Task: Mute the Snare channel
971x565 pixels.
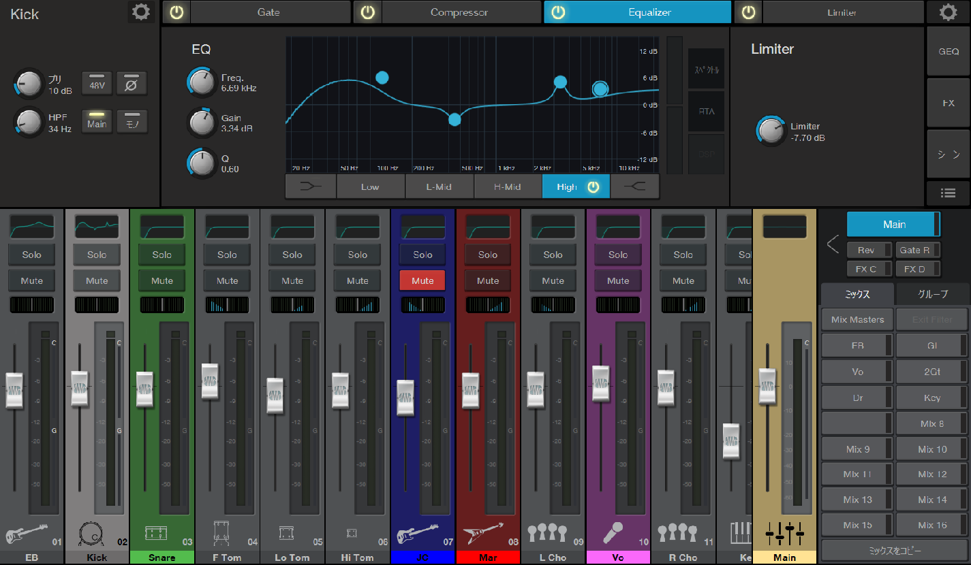Action: coord(162,280)
